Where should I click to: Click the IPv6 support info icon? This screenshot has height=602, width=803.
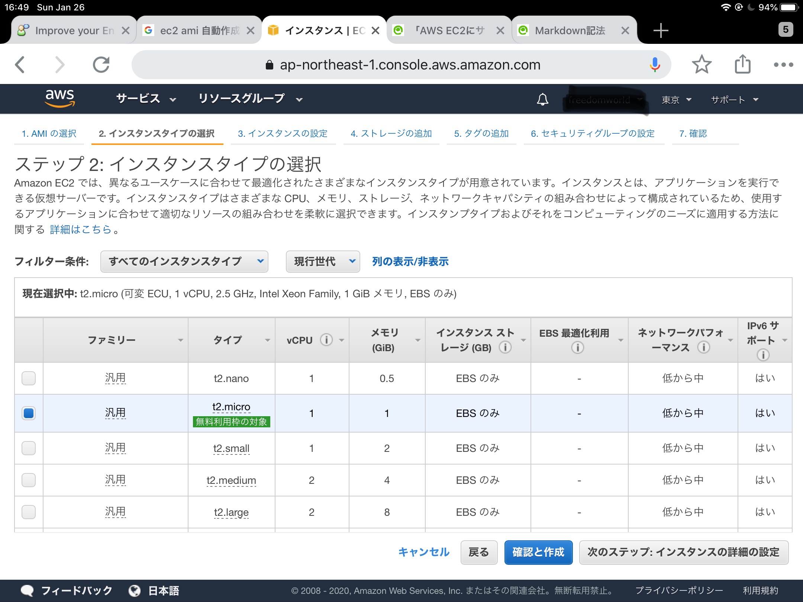pos(763,355)
